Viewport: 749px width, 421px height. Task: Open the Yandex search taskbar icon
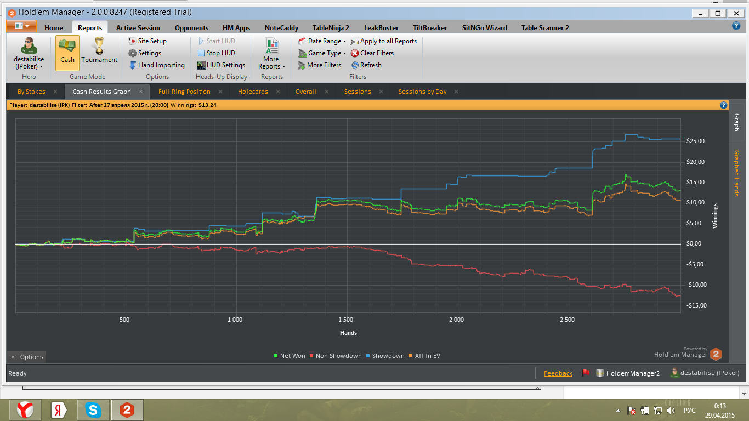58,410
